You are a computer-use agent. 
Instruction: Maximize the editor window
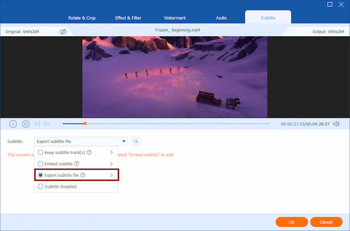330,5
